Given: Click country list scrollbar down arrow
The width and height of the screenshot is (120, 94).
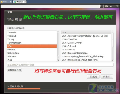Looking at the screenshot, I should coord(58,61).
